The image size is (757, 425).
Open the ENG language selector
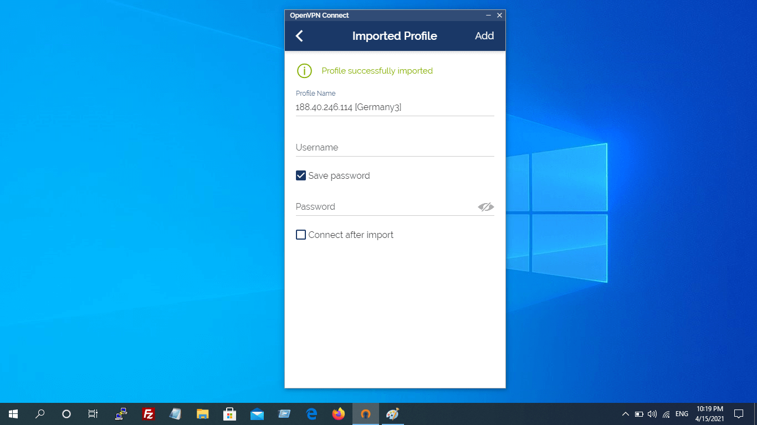pos(682,414)
